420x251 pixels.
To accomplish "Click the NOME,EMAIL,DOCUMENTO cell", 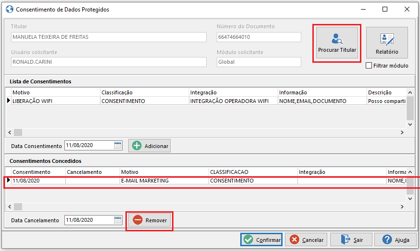I will point(322,101).
